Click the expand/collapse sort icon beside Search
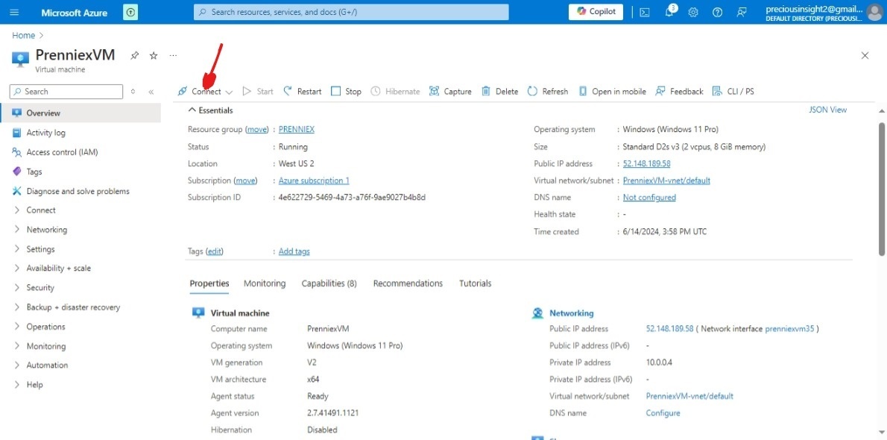This screenshot has width=887, height=440. pos(133,92)
